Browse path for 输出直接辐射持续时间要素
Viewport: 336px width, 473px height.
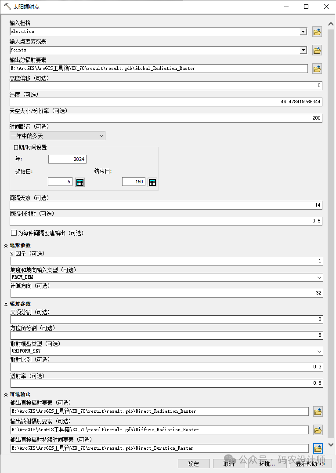click(x=318, y=448)
